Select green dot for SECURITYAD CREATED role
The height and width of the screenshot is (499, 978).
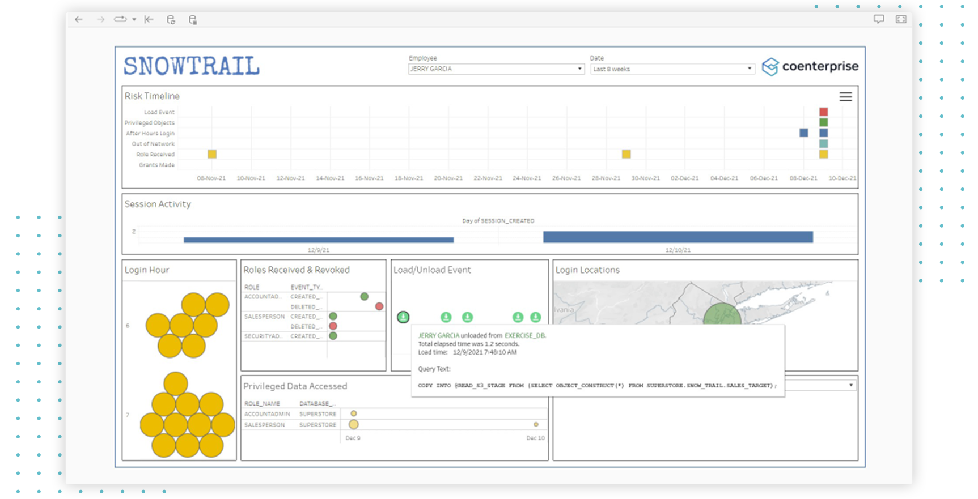[x=333, y=336]
